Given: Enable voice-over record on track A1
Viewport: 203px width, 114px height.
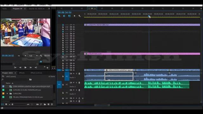Looking at the screenshot, I should [79, 74].
